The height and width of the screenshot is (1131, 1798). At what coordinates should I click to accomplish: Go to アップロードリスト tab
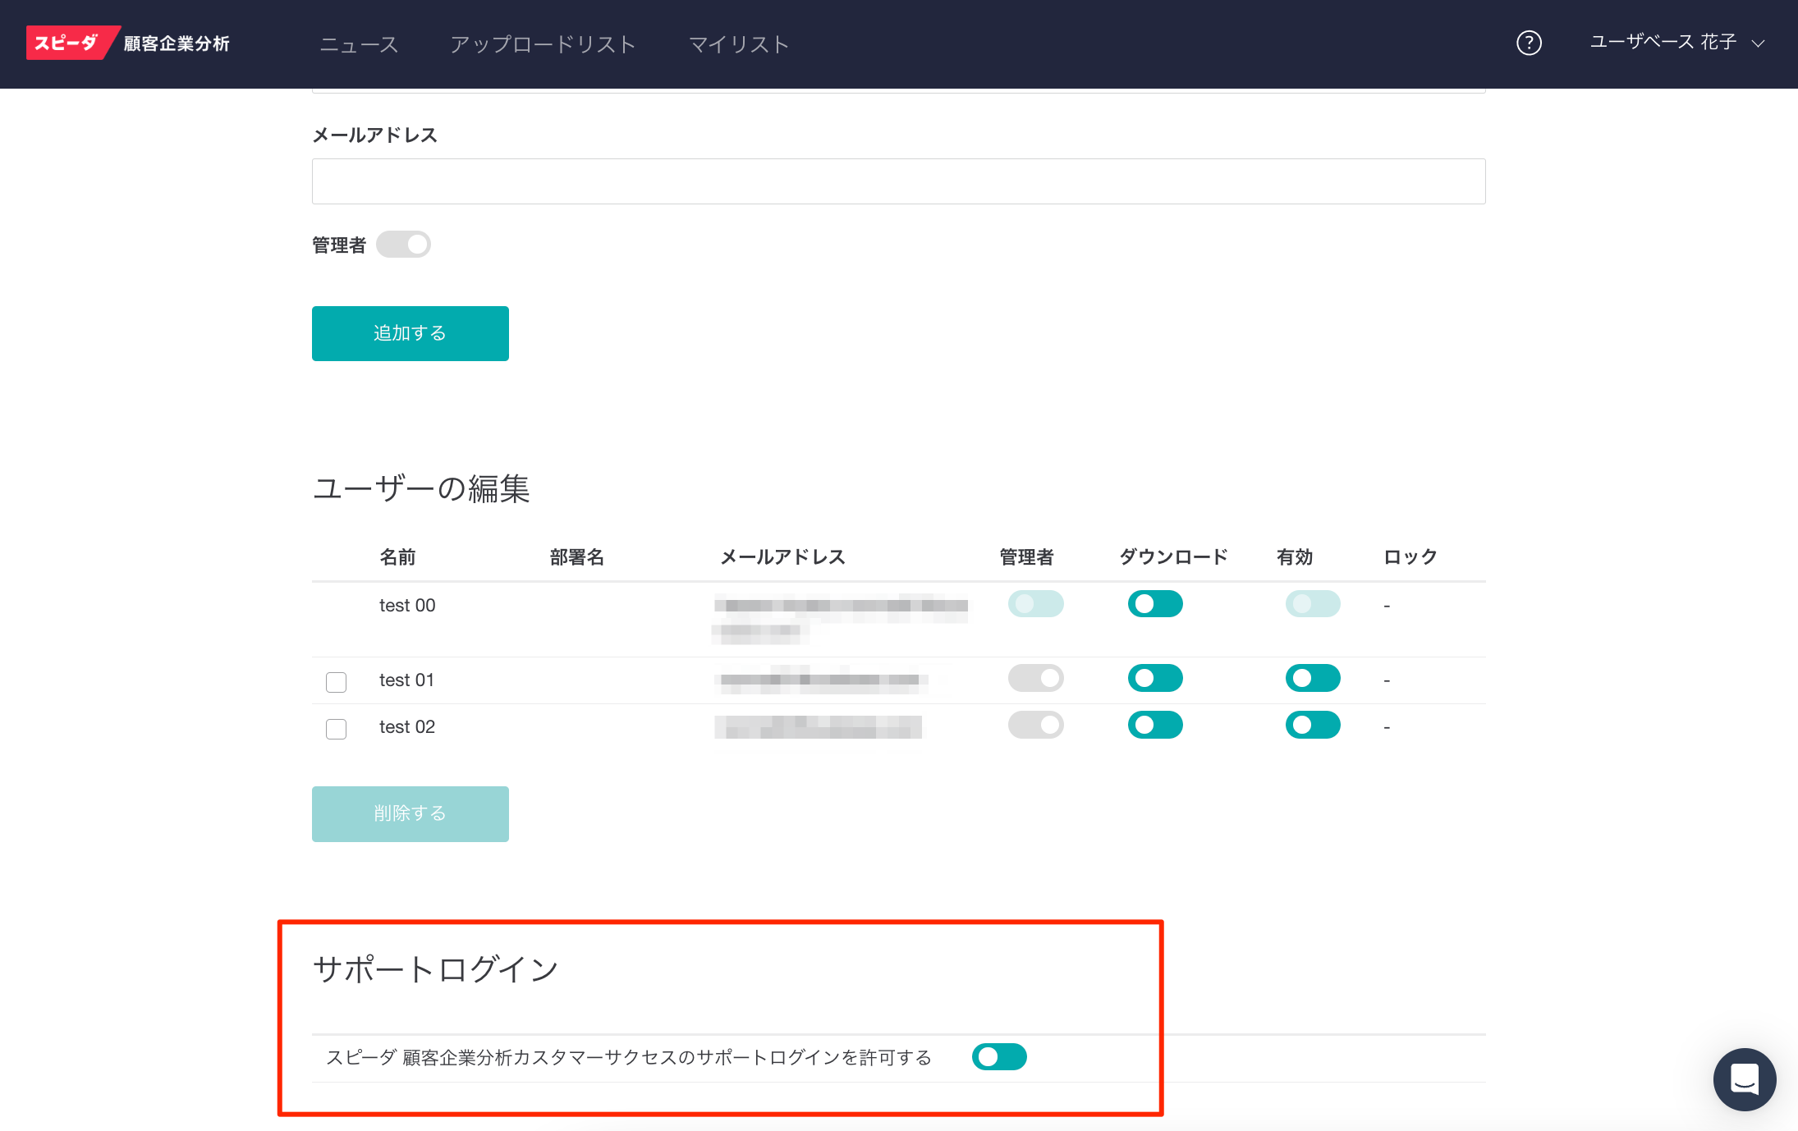[543, 44]
